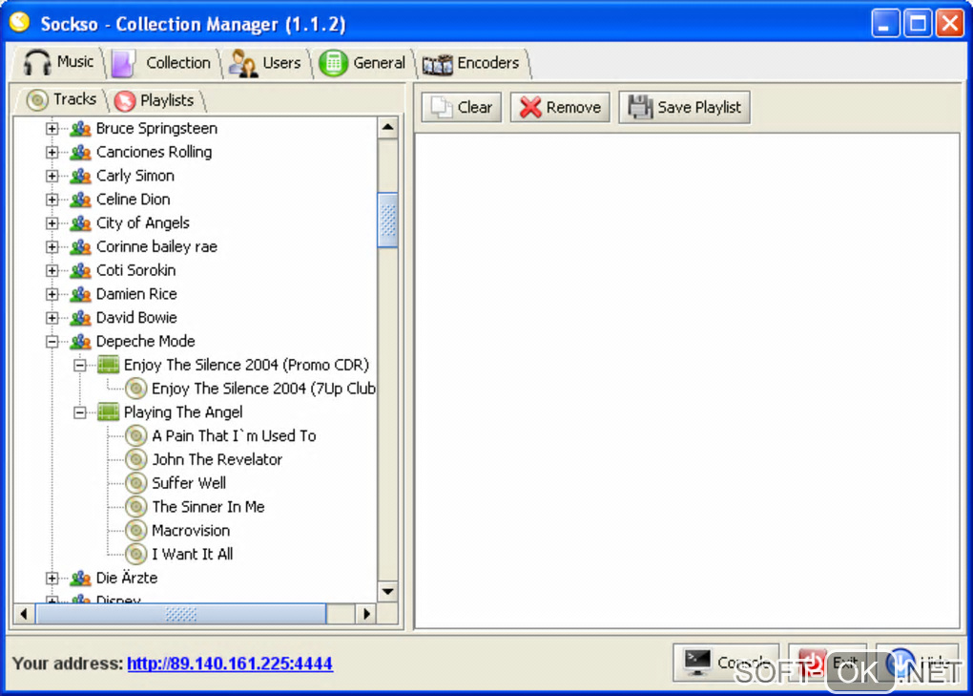Click the horizontal scrollbar thumb in tree
The height and width of the screenshot is (696, 973).
click(x=181, y=614)
